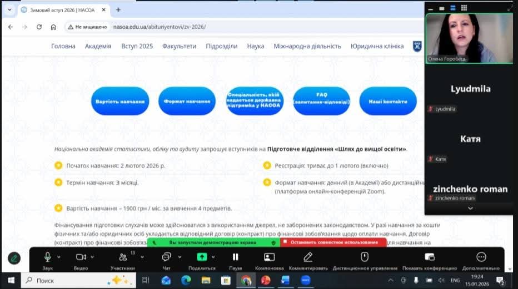Click the Вартість навчання blue button
The width and height of the screenshot is (518, 289).
click(x=120, y=102)
